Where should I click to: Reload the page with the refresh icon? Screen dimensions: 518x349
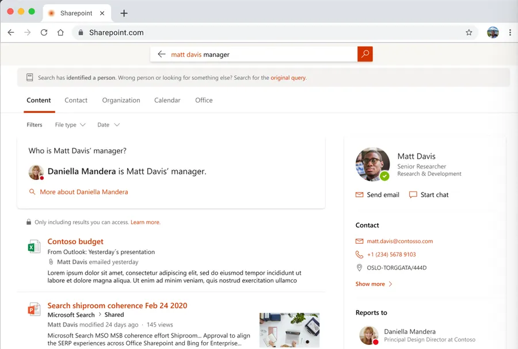tap(44, 32)
